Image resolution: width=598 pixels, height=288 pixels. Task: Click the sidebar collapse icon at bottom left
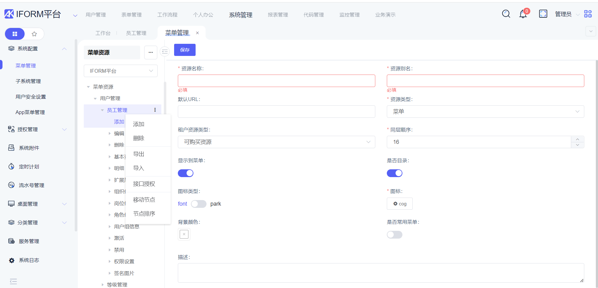13,281
